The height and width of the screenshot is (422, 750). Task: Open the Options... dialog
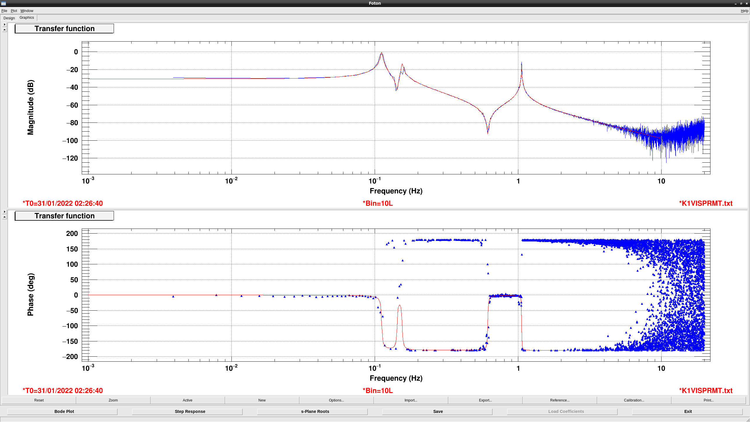[336, 400]
